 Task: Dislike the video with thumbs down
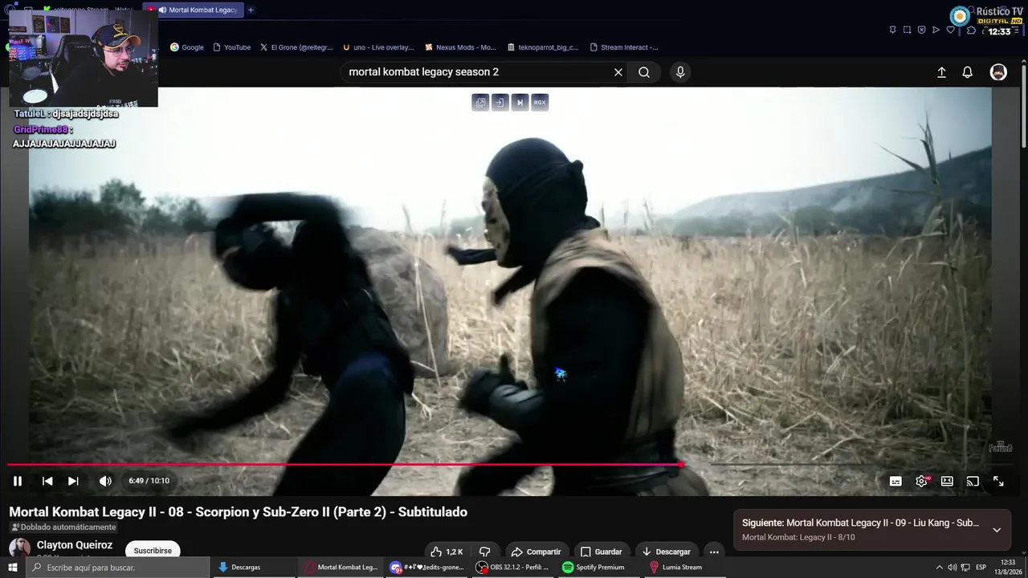pos(485,552)
